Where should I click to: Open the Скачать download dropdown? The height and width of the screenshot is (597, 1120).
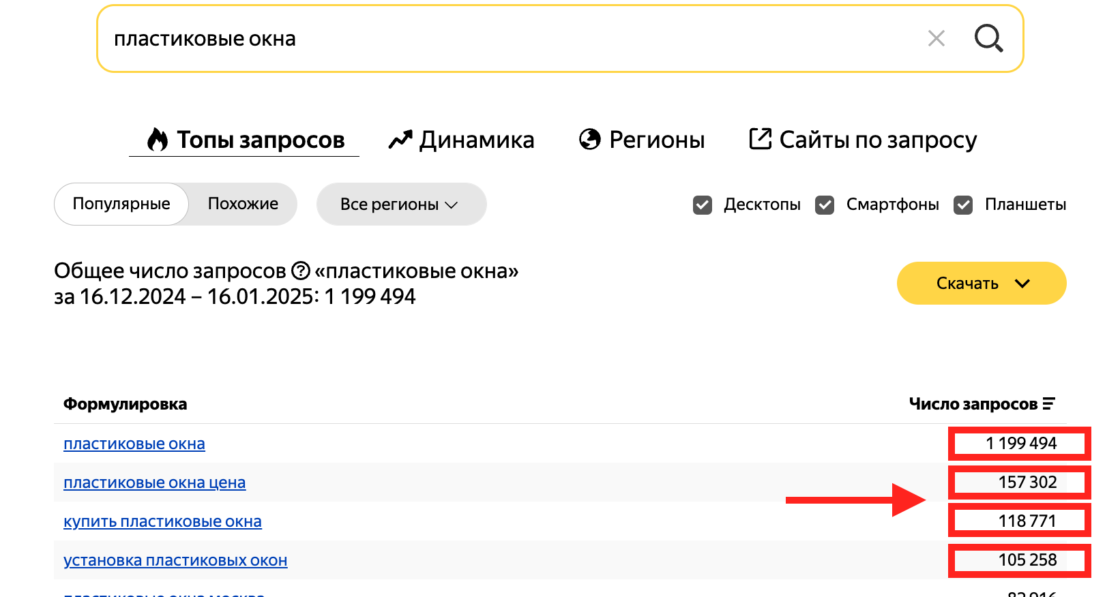(982, 283)
